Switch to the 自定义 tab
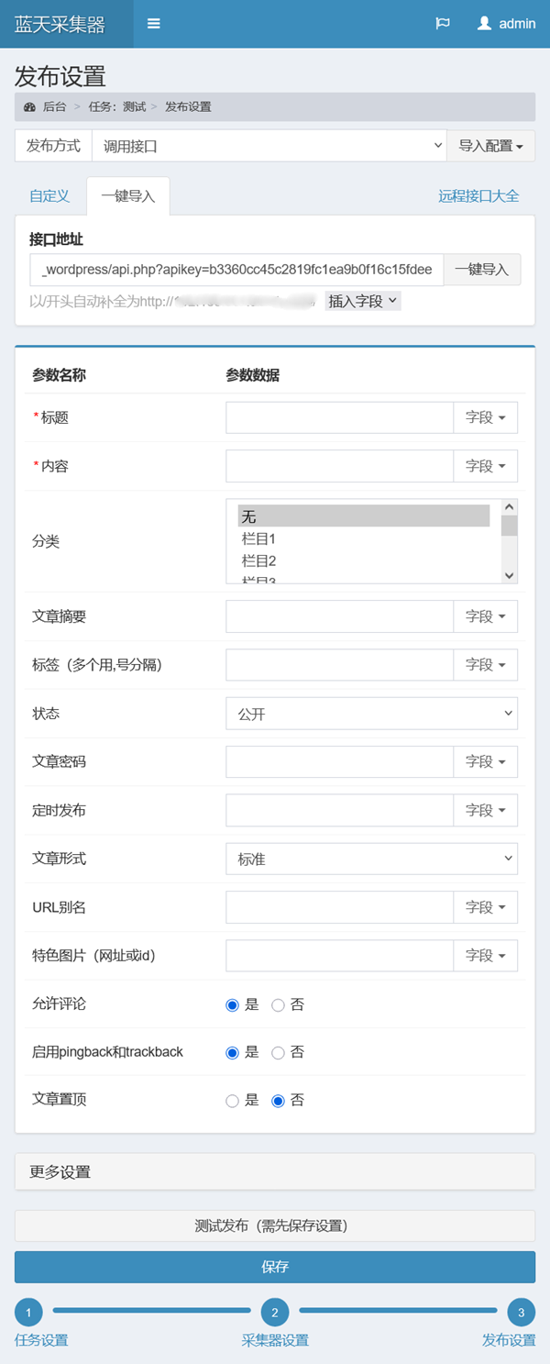 [49, 196]
